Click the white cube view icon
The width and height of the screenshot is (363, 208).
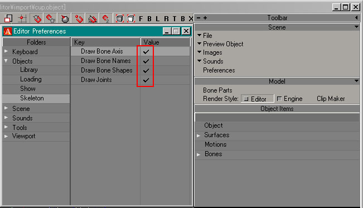pos(131,18)
